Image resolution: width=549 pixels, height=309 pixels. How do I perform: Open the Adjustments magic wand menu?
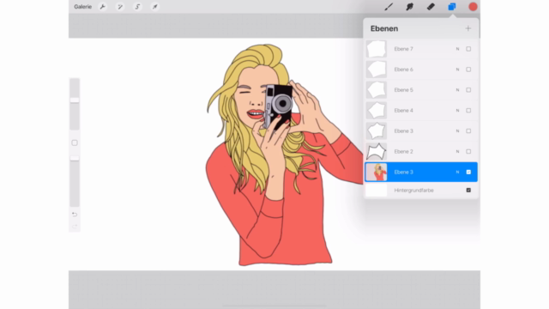(120, 7)
